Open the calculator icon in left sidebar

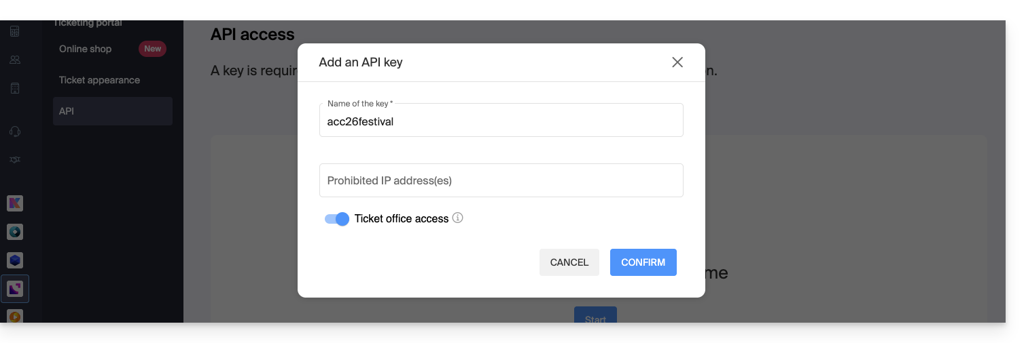click(15, 31)
